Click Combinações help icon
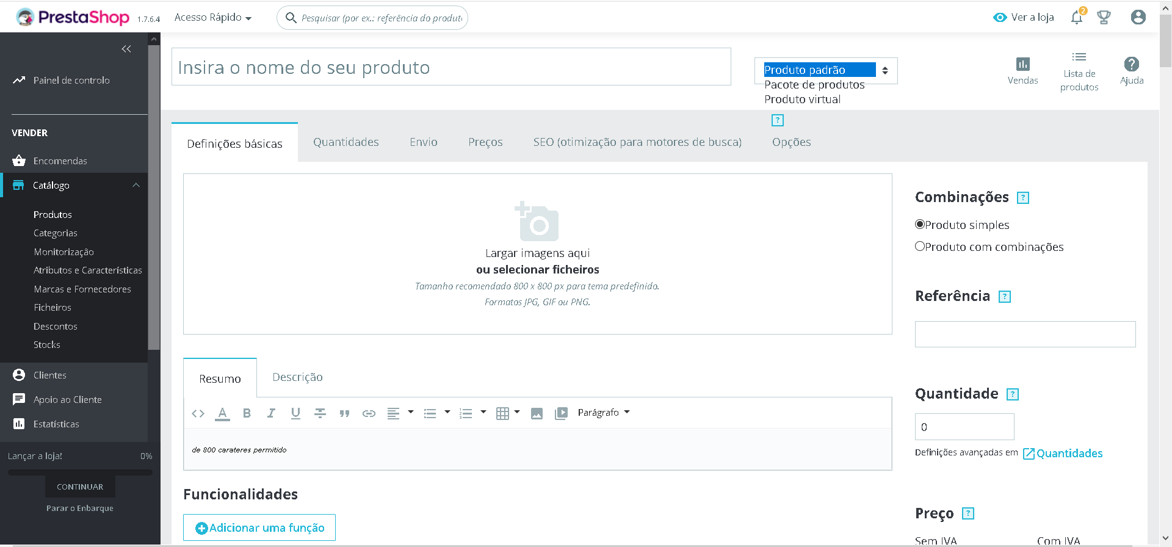The width and height of the screenshot is (1172, 547). coord(1023,198)
